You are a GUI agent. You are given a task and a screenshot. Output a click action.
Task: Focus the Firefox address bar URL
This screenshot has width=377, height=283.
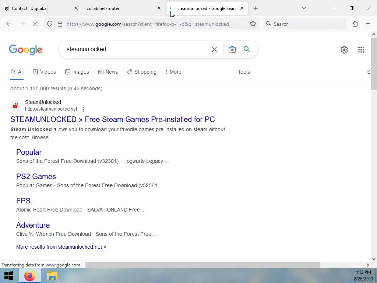pyautogui.click(x=148, y=24)
